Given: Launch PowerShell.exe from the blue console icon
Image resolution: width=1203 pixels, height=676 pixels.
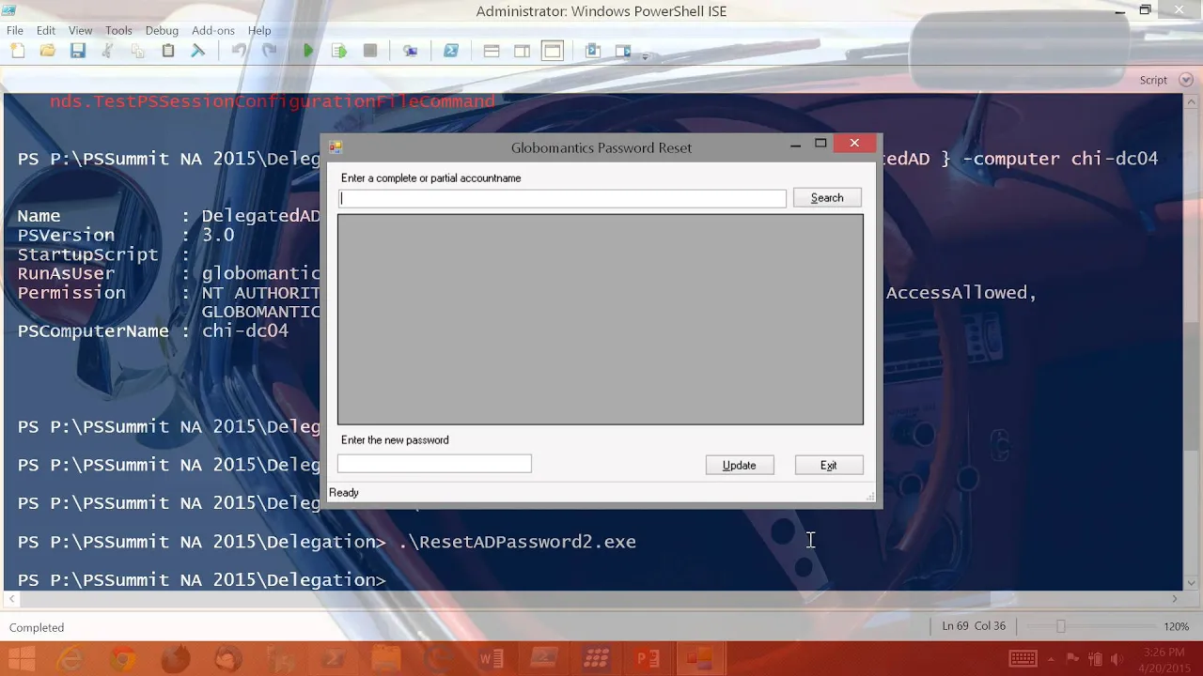Looking at the screenshot, I should tap(451, 51).
